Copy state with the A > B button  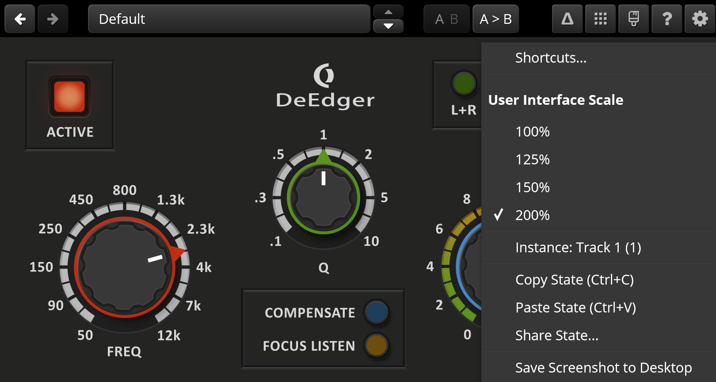496,19
